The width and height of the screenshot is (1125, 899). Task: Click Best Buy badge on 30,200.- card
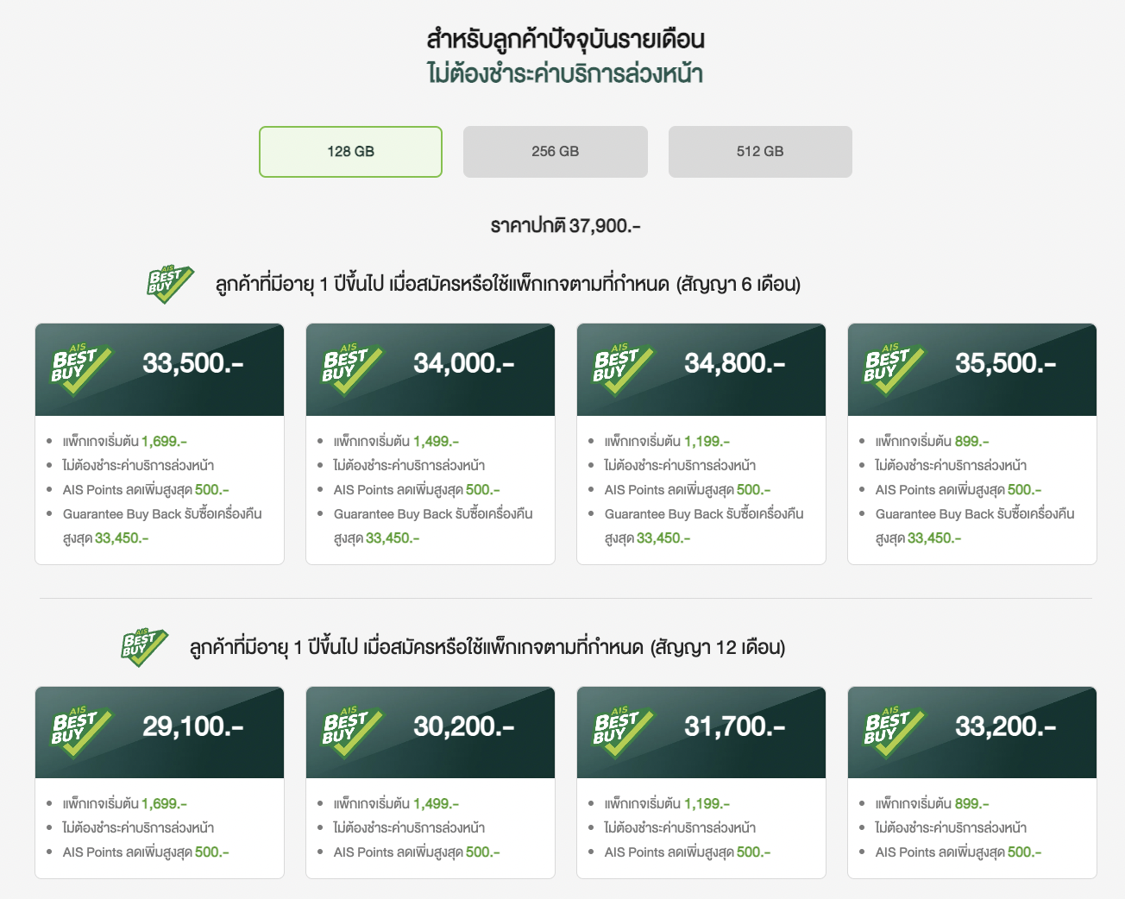(353, 732)
